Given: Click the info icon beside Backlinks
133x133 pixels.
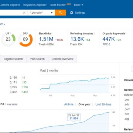Looking at the screenshot, I should click(52, 33).
